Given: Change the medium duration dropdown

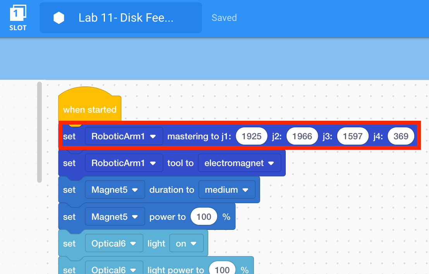Looking at the screenshot, I should pos(227,190).
